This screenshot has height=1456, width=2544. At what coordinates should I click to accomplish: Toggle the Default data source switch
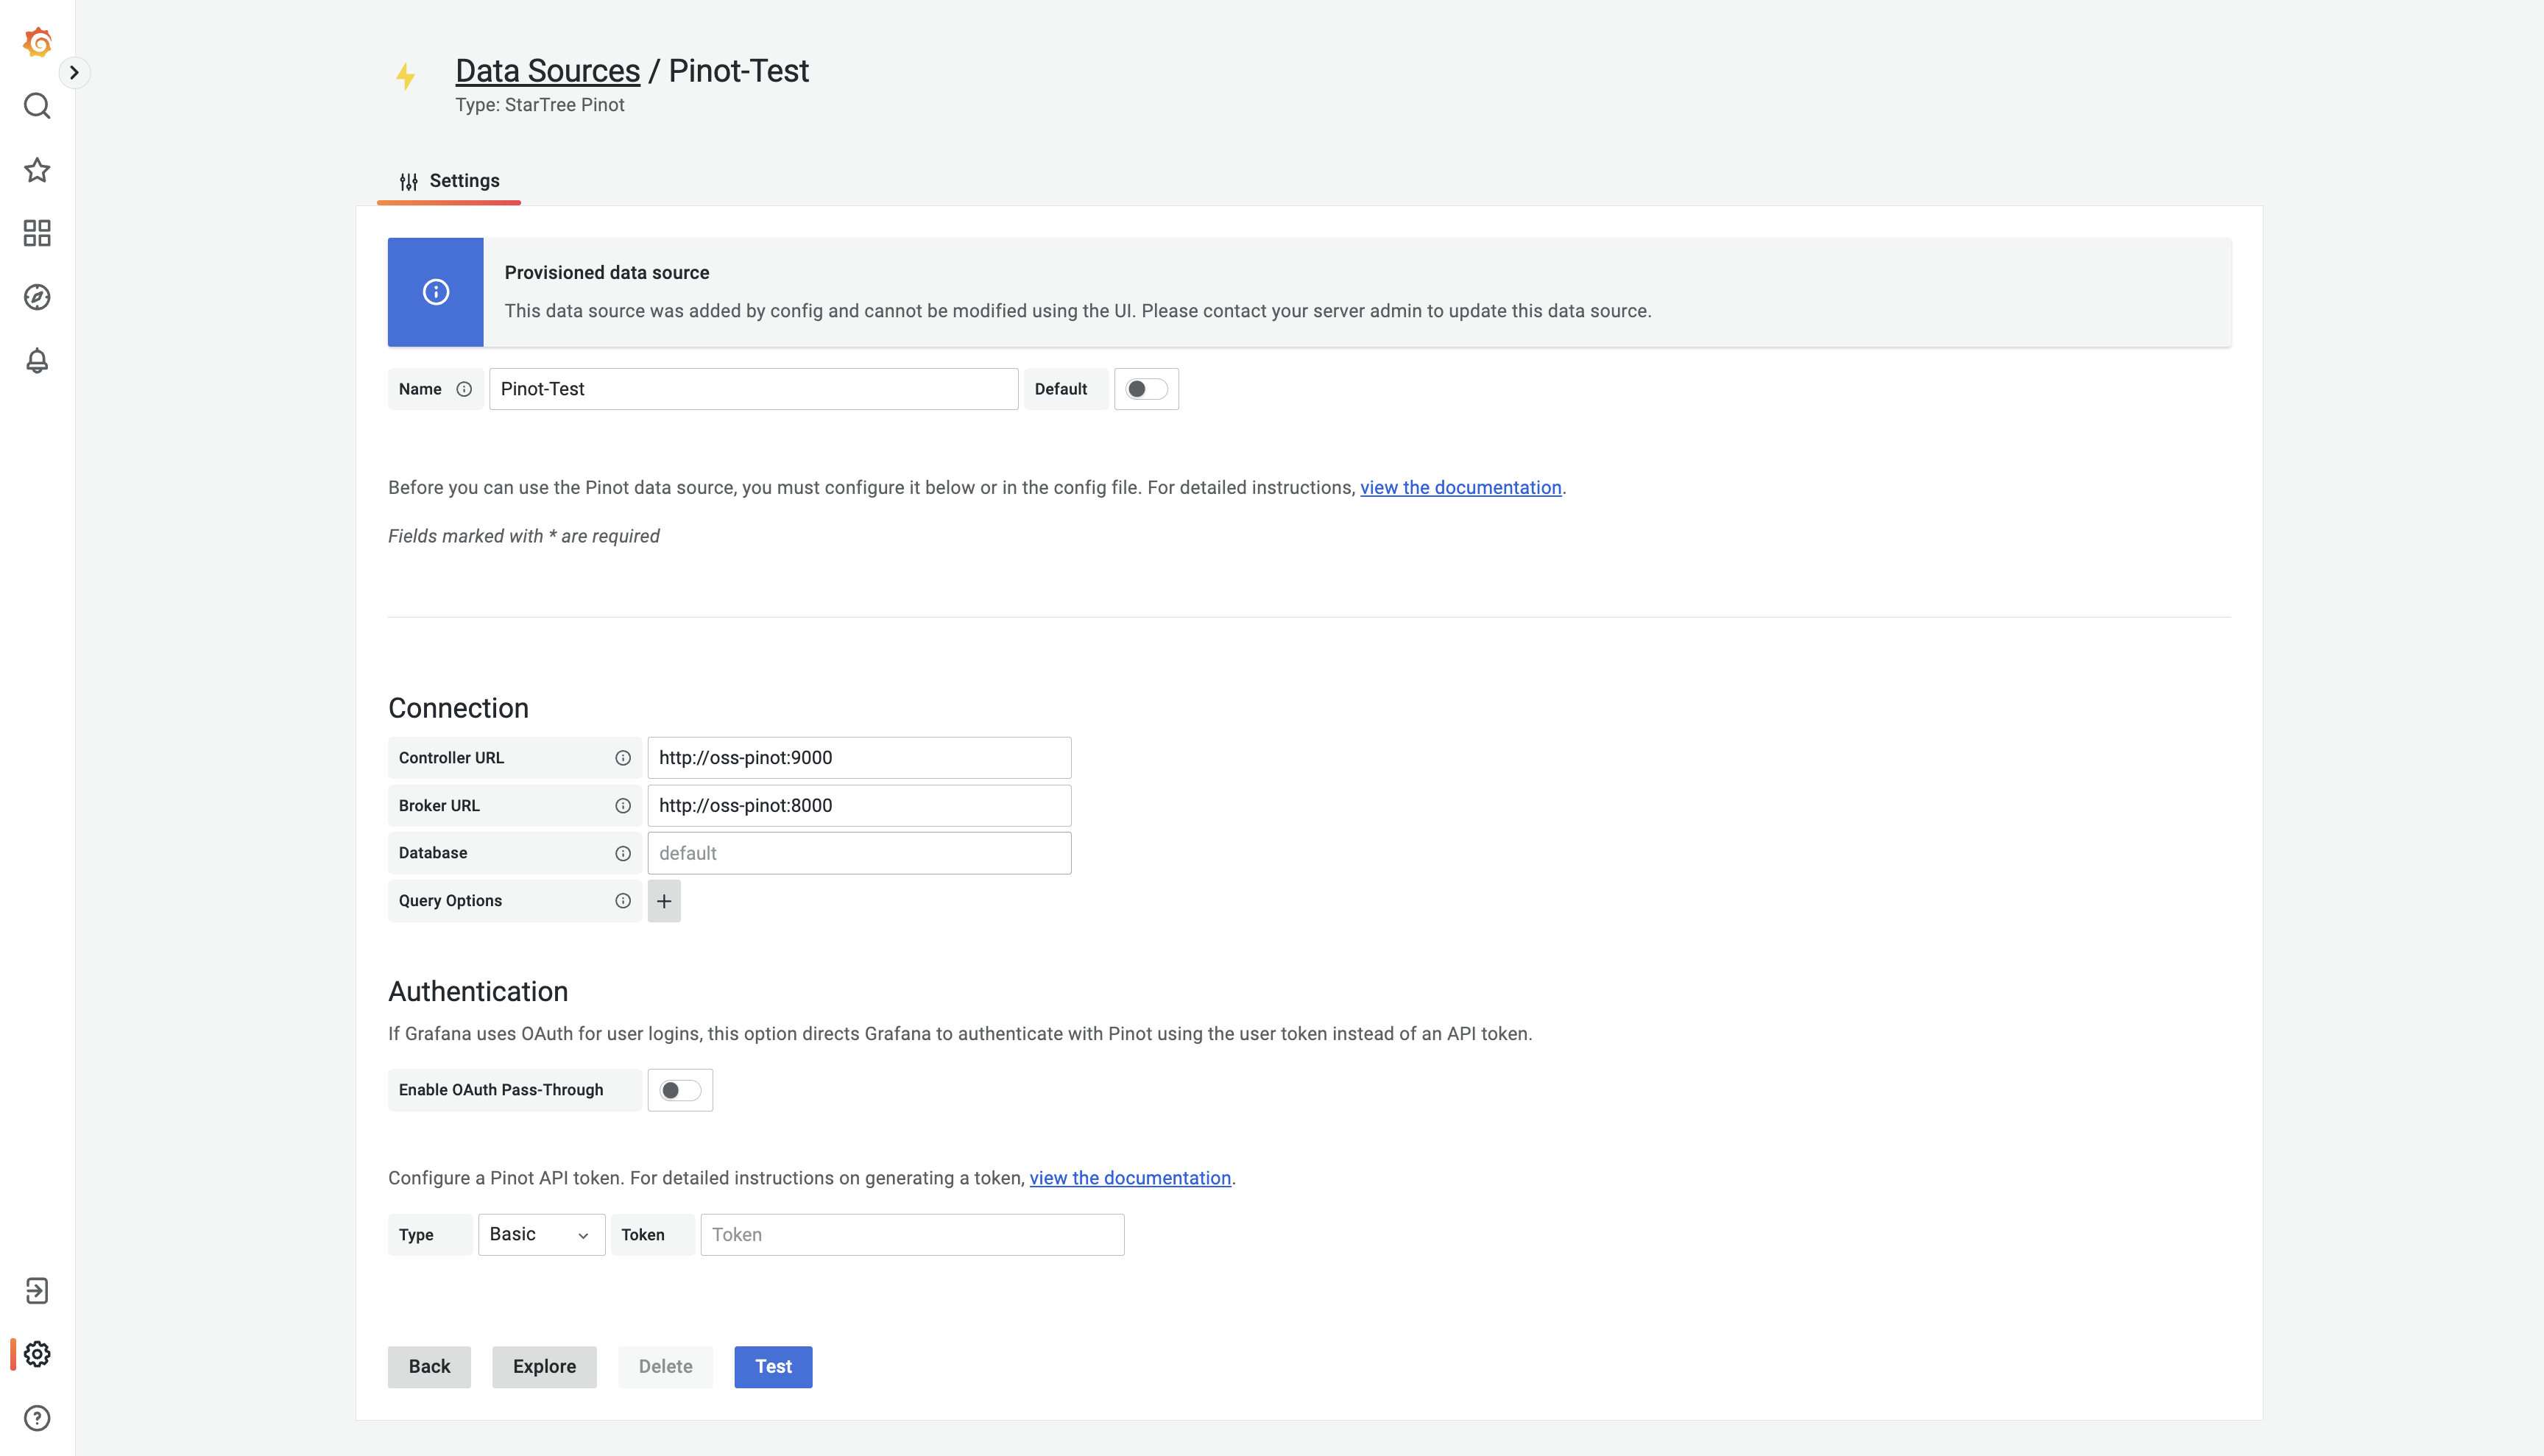tap(1146, 389)
